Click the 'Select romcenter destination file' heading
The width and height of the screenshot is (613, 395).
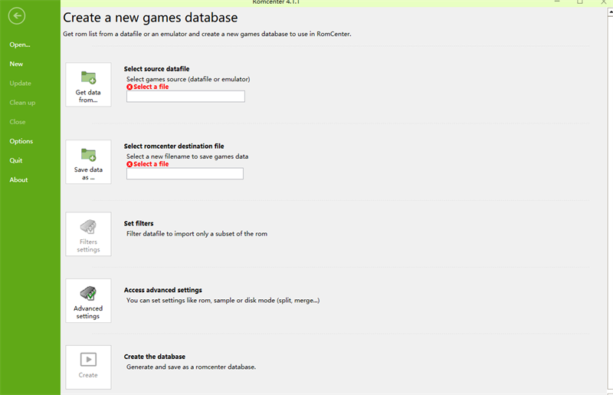(174, 146)
